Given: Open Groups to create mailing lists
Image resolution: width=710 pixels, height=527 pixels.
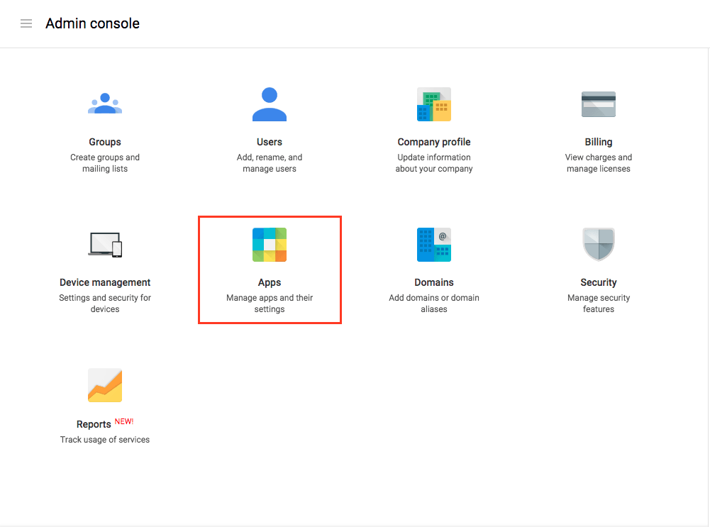Looking at the screenshot, I should 105,141.
